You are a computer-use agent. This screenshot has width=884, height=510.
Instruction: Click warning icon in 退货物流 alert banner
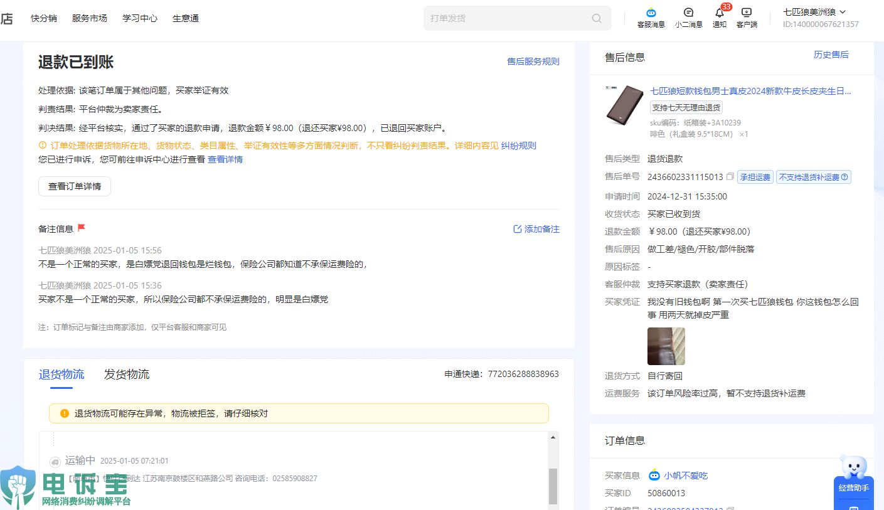tap(65, 413)
